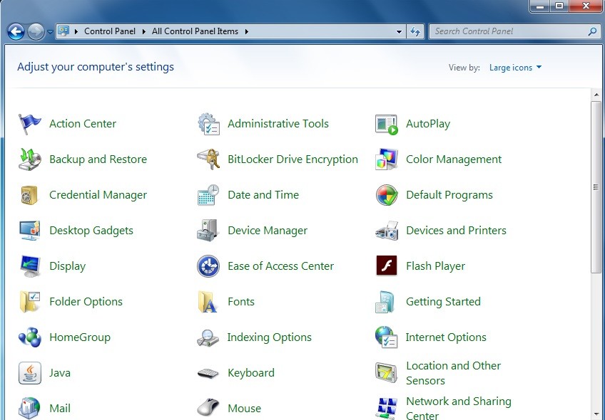Viewport: 605px width, 420px height.
Task: Click the 'Fonts' text link
Action: pos(241,302)
